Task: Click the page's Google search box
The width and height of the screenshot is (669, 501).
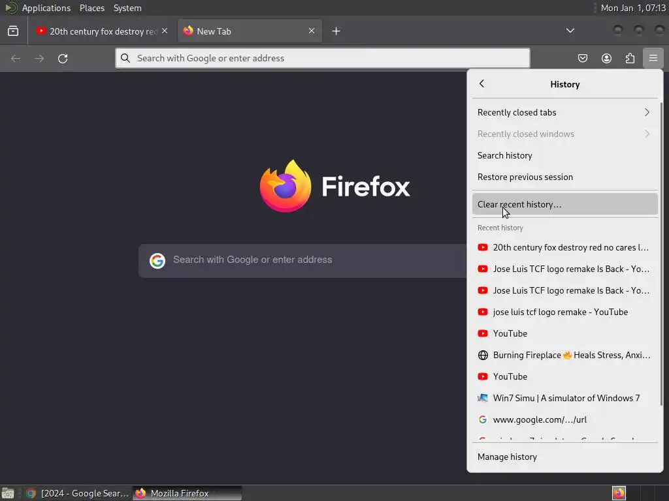Action: click(x=303, y=261)
